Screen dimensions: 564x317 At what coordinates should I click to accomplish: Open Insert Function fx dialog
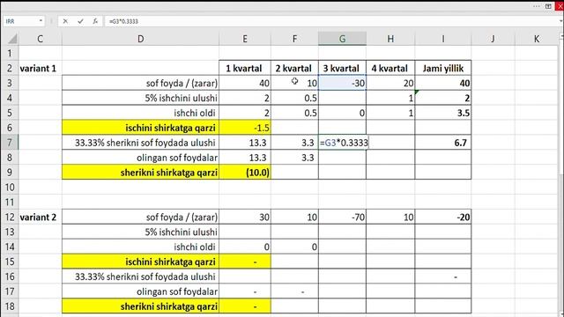tap(95, 21)
